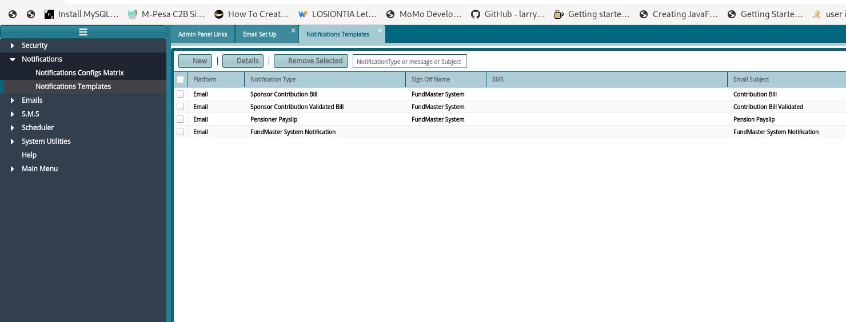
Task: Check the Sponsor Contribution Bill row checkbox
Action: click(181, 94)
